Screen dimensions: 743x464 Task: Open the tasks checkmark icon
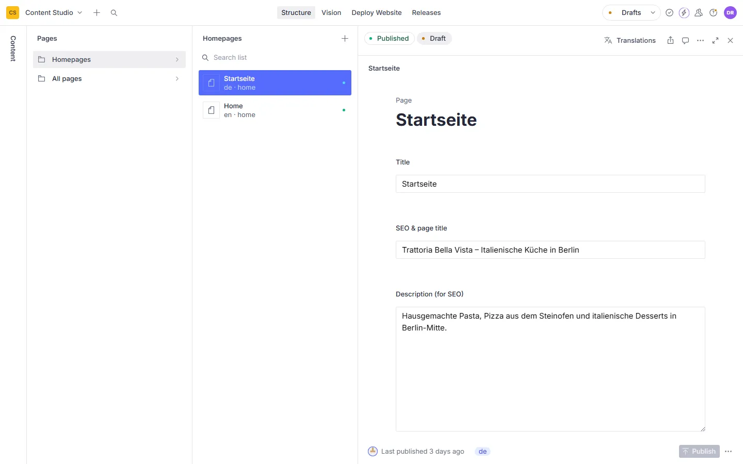[669, 12]
